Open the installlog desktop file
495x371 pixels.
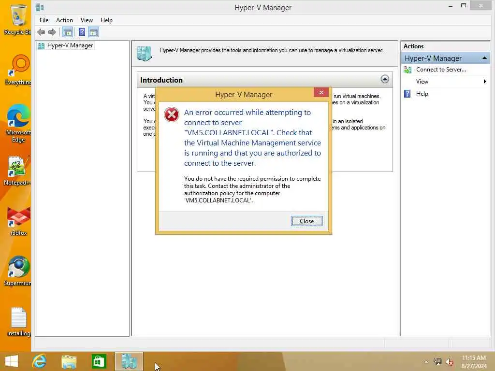[x=19, y=322]
